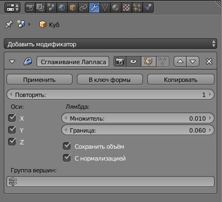Select Modifiers wrench tab

94,8
